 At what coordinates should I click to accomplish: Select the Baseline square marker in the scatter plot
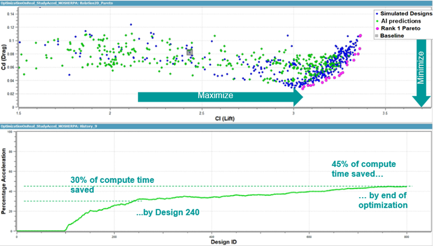[x=189, y=52]
